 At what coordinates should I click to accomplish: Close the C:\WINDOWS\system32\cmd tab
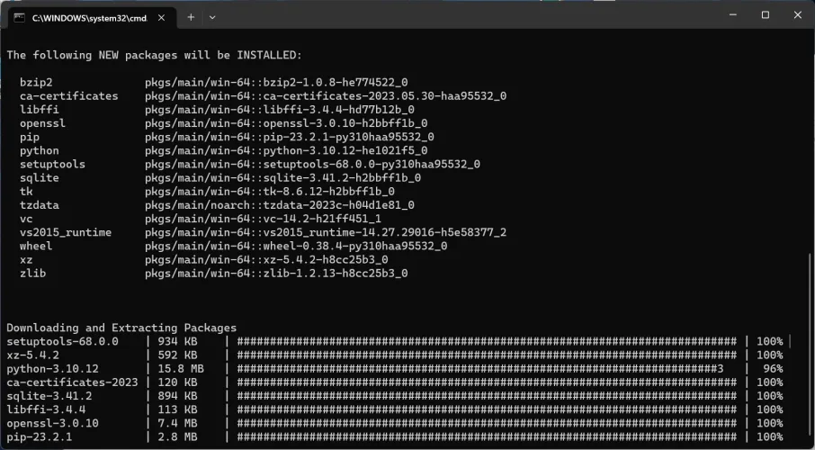(x=162, y=16)
